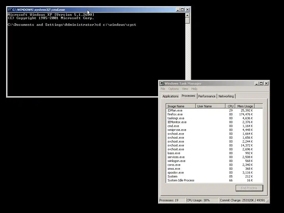The height and width of the screenshot is (213, 284).
Task: Click the cmd.exe title bar icon
Action: coord(10,10)
